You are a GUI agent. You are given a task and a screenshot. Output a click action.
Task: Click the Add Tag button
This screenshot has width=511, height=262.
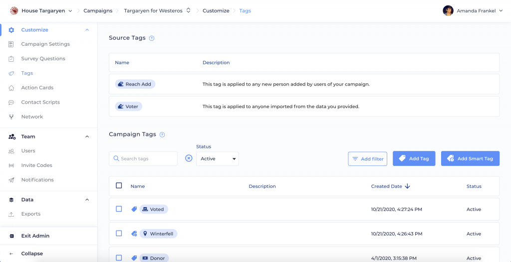[414, 158]
